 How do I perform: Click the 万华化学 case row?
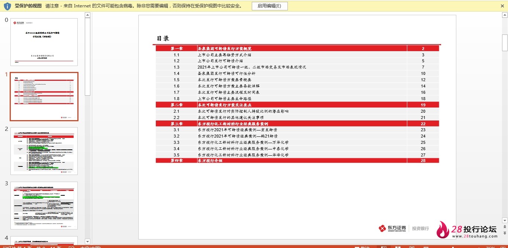coord(298,142)
